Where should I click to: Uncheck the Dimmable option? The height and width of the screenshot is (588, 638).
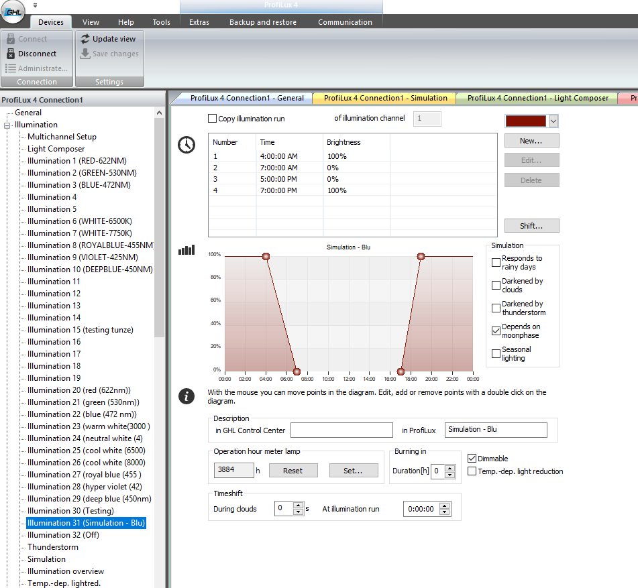472,459
